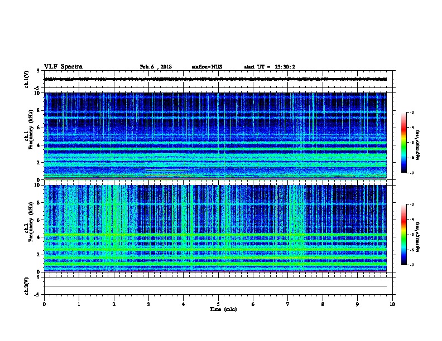Click the ch.2 spectrogram color bar
The width and height of the screenshot is (442, 341).
tap(404, 235)
